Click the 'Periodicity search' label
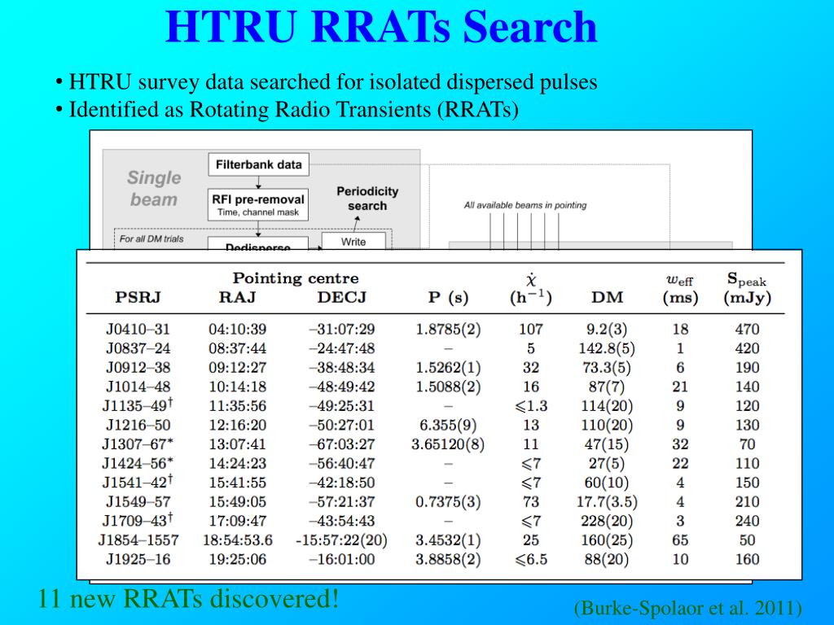Image resolution: width=834 pixels, height=625 pixels. [x=367, y=199]
